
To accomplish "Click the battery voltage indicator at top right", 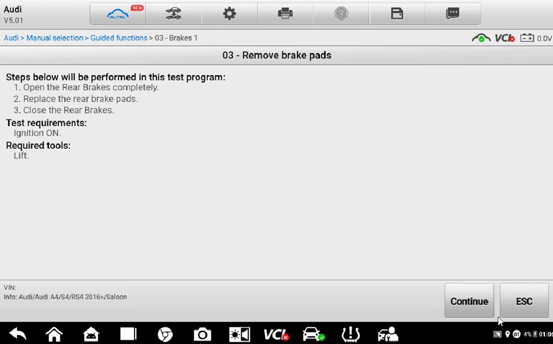I will [536, 38].
